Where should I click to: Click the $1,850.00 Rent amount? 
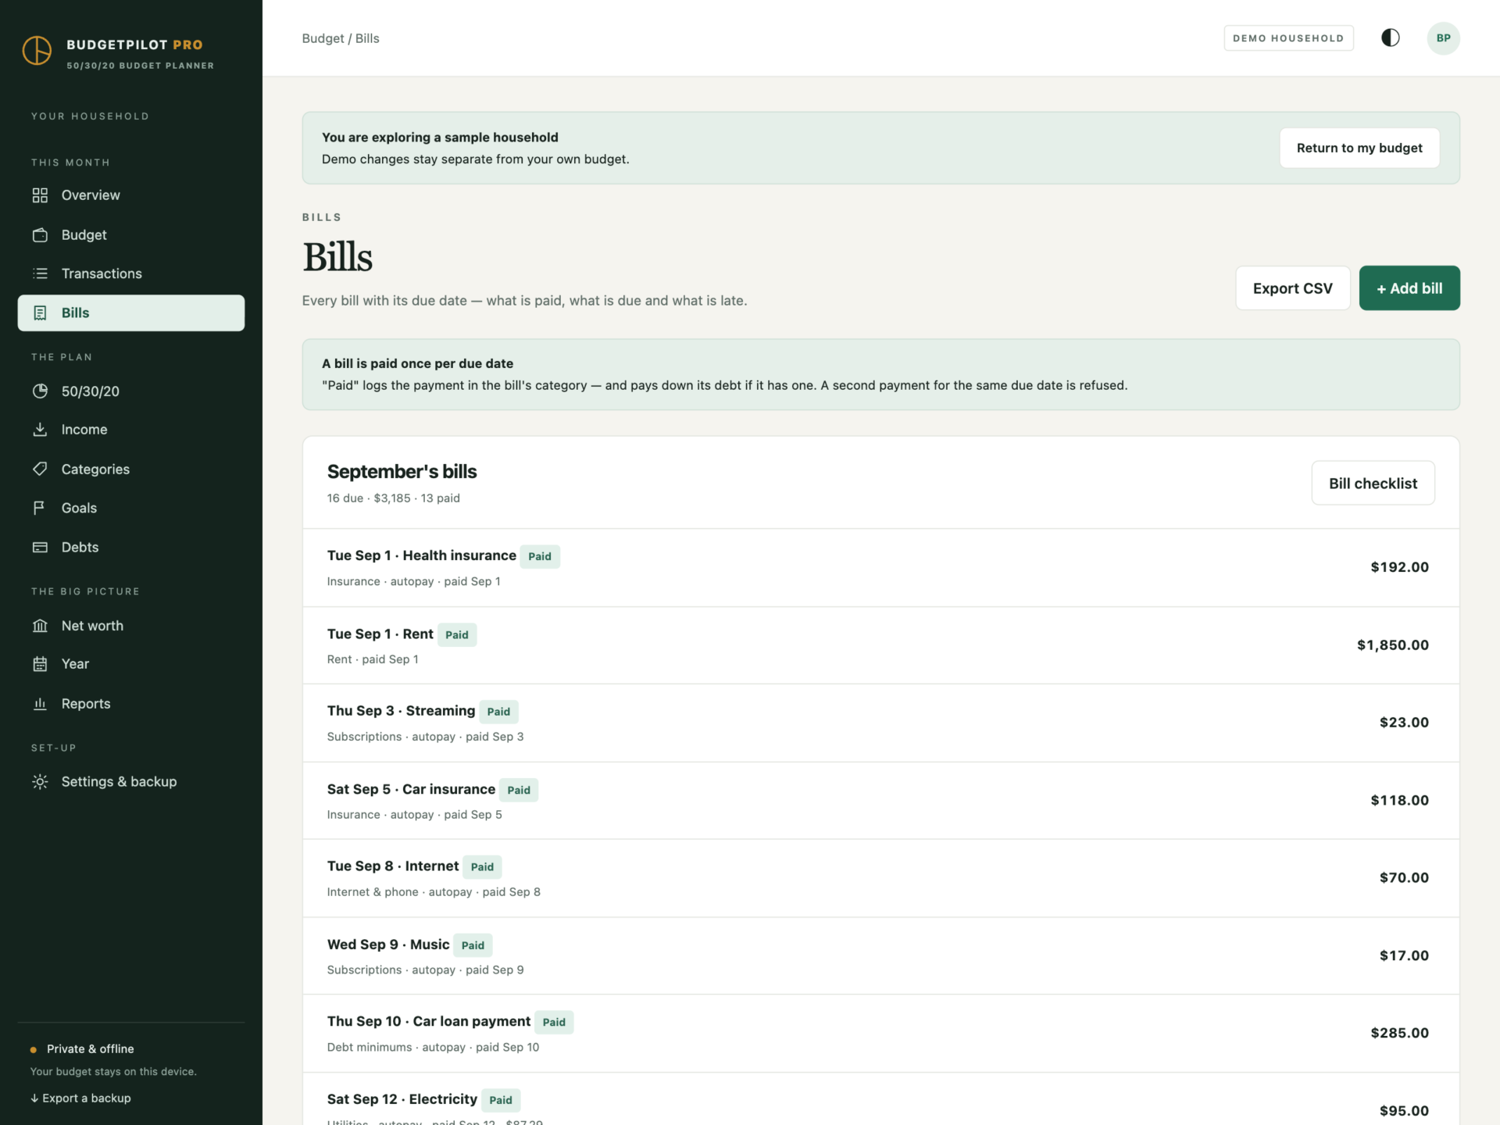click(x=1393, y=645)
